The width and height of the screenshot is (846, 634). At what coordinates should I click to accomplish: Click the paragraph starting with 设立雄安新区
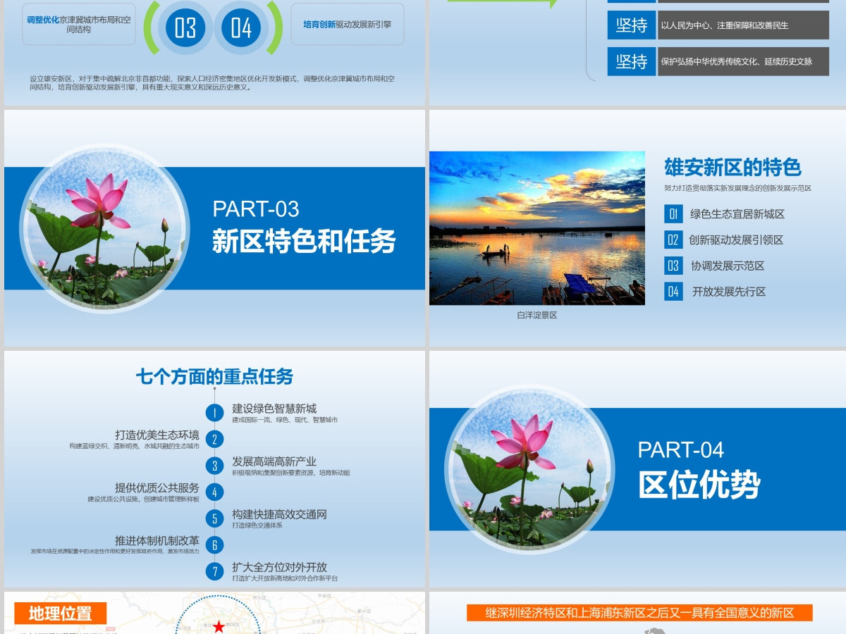(x=212, y=83)
